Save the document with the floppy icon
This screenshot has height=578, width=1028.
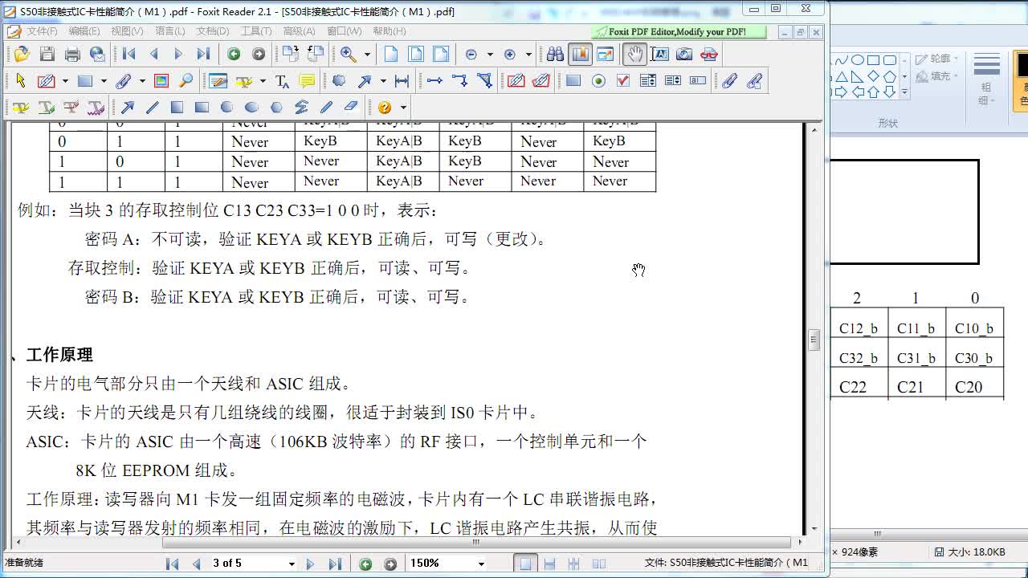click(x=47, y=55)
